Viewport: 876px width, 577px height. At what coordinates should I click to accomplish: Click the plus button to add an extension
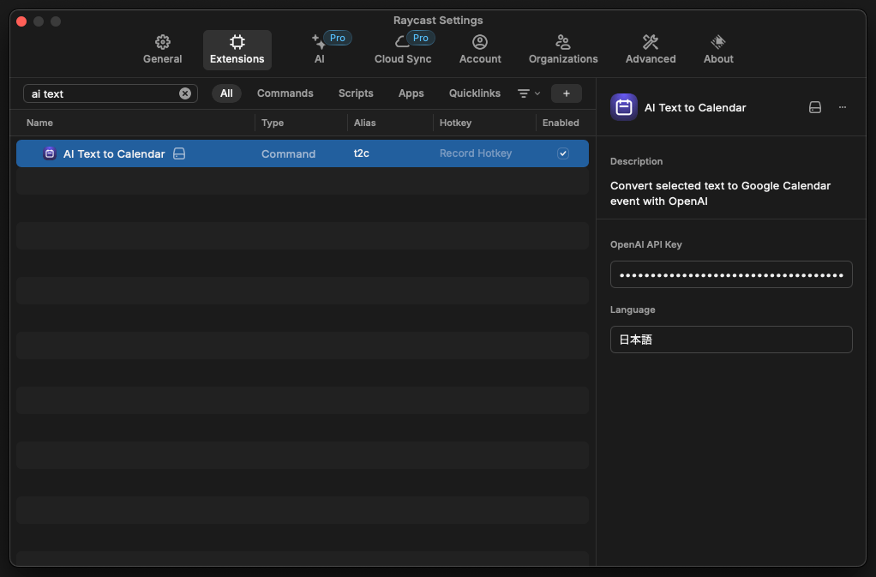(566, 93)
